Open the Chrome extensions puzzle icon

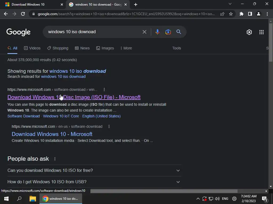pos(242,14)
